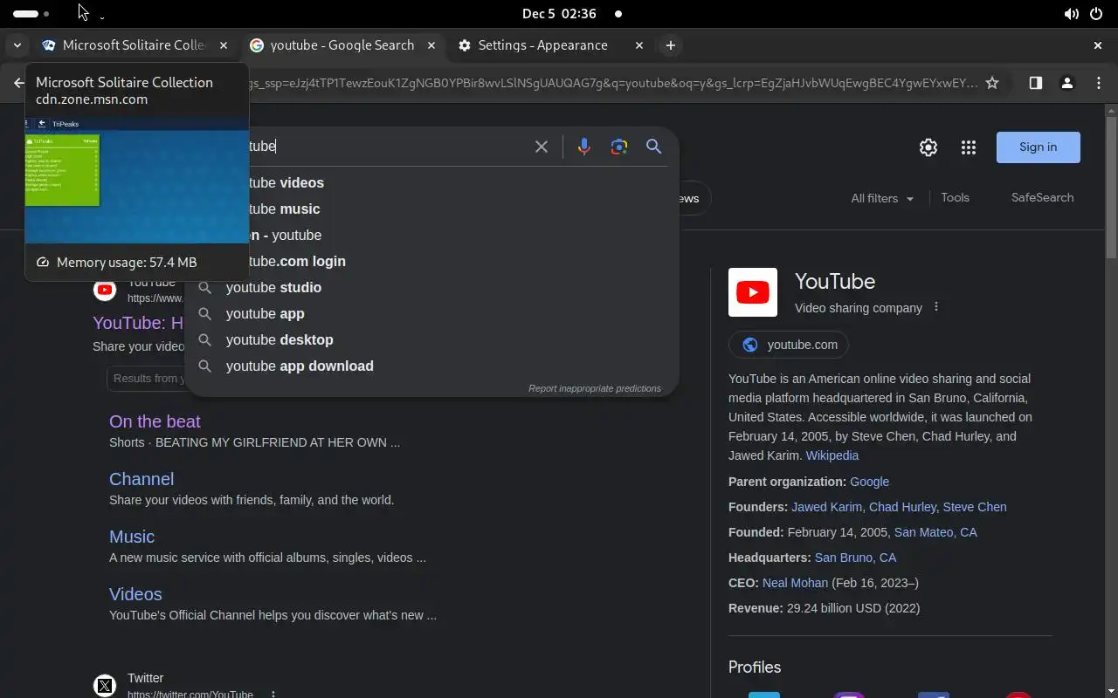Close the Settings - Appearance tab
1118x698 pixels.
639,45
